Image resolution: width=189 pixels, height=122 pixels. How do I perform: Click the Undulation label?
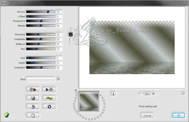pyautogui.click(x=19, y=68)
